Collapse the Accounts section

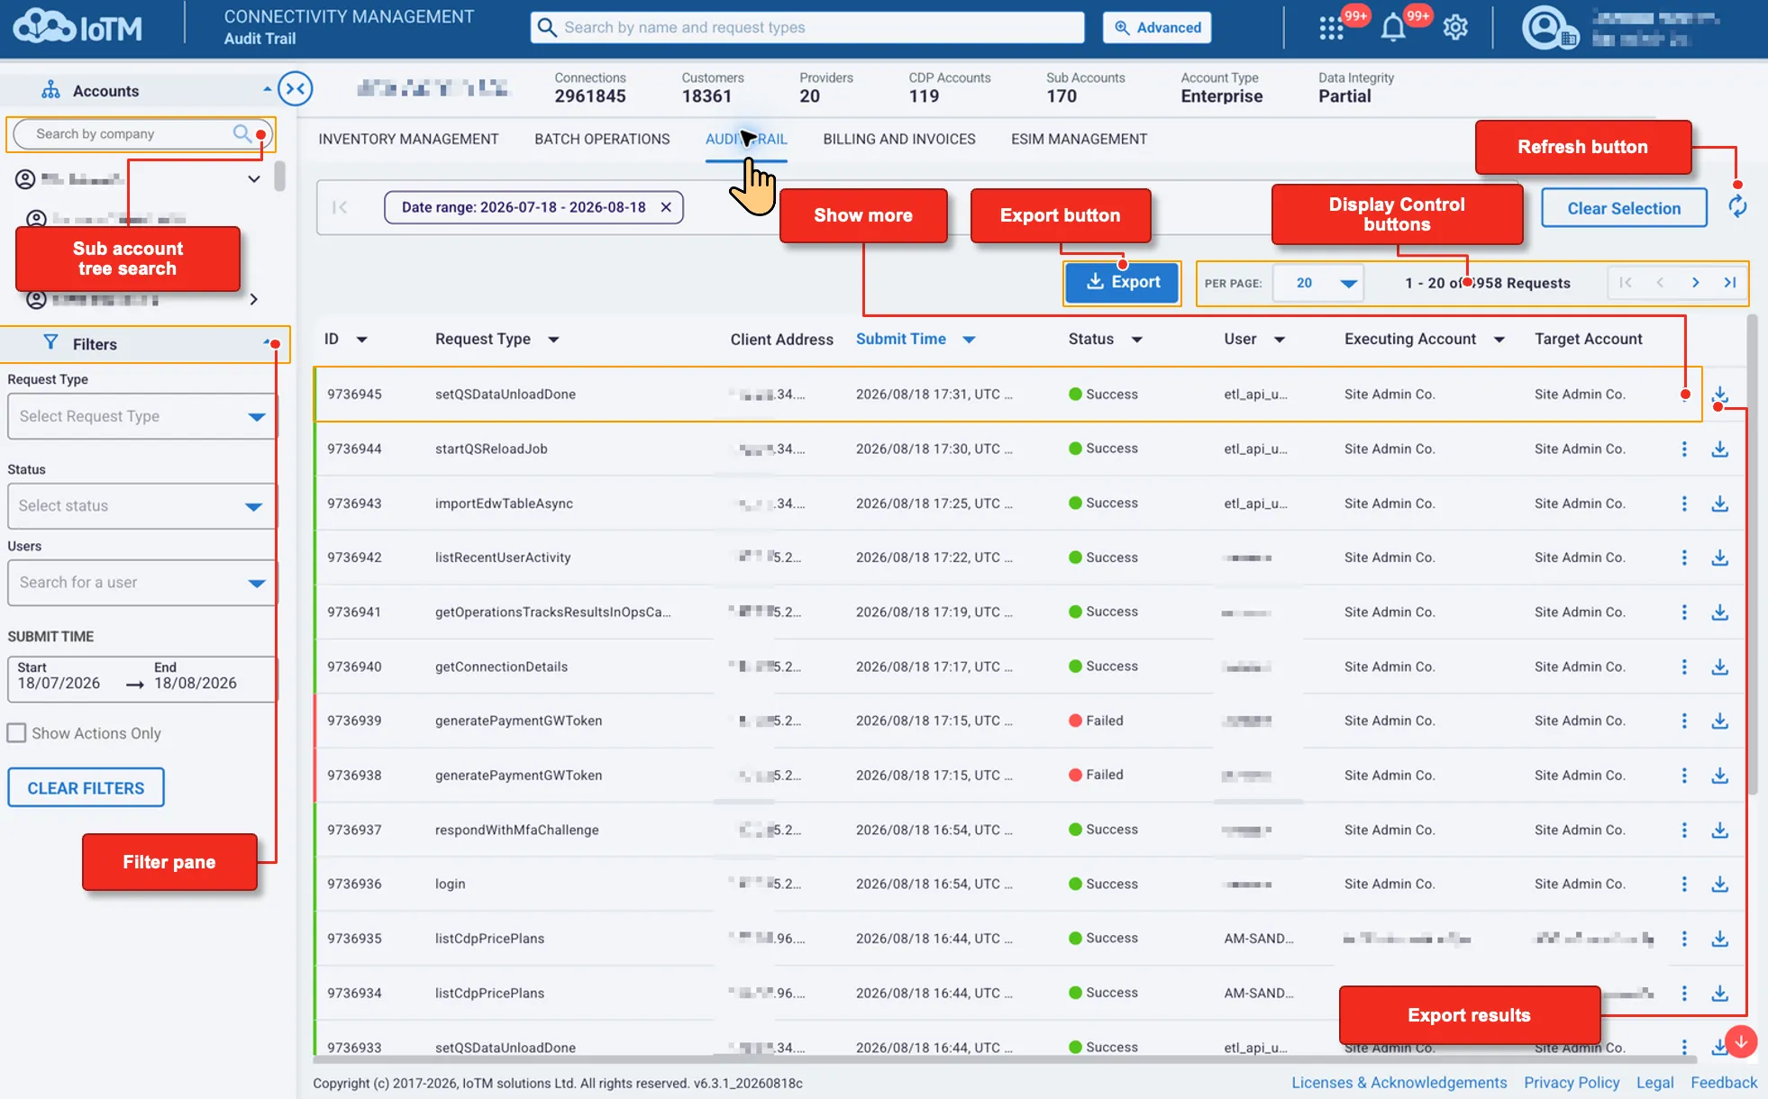tap(267, 89)
